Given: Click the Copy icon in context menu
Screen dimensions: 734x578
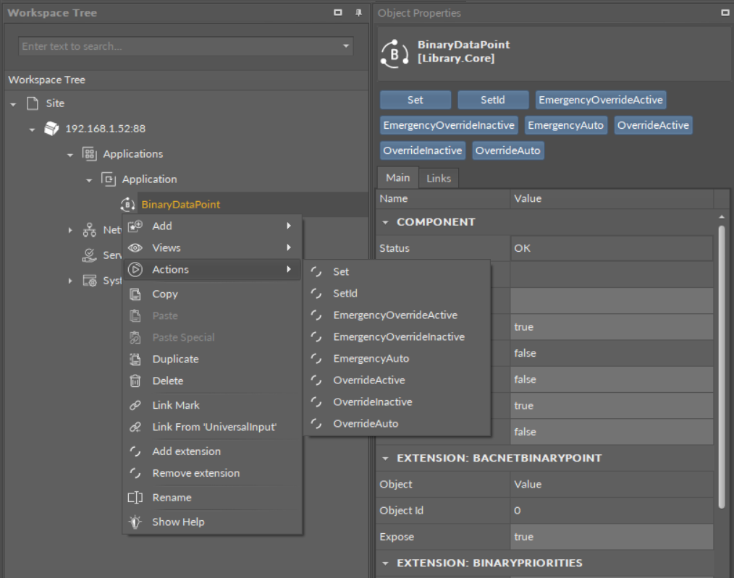Looking at the screenshot, I should click(135, 294).
